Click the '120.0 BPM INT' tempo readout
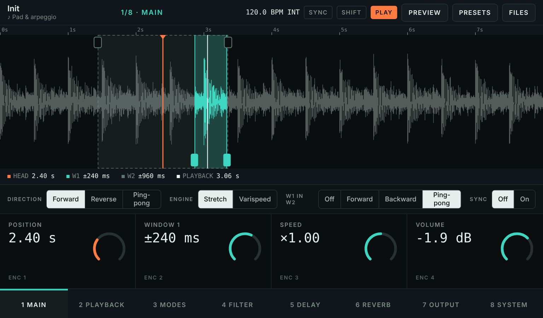This screenshot has width=543, height=318. click(273, 12)
